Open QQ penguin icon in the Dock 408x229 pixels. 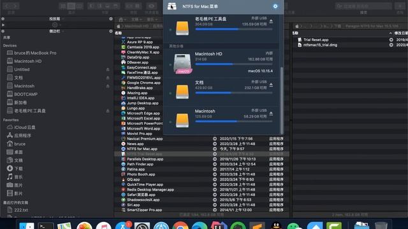276,226
